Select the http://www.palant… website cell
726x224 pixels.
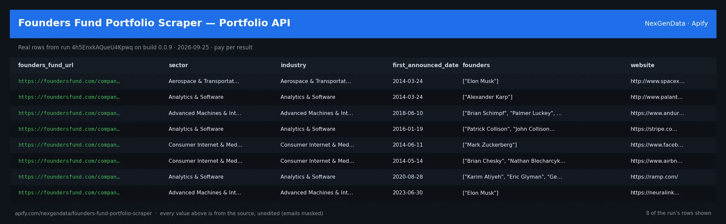[x=657, y=97]
